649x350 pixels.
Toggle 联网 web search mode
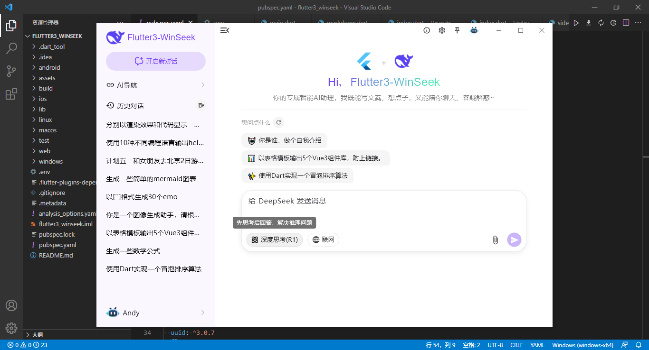click(x=324, y=240)
